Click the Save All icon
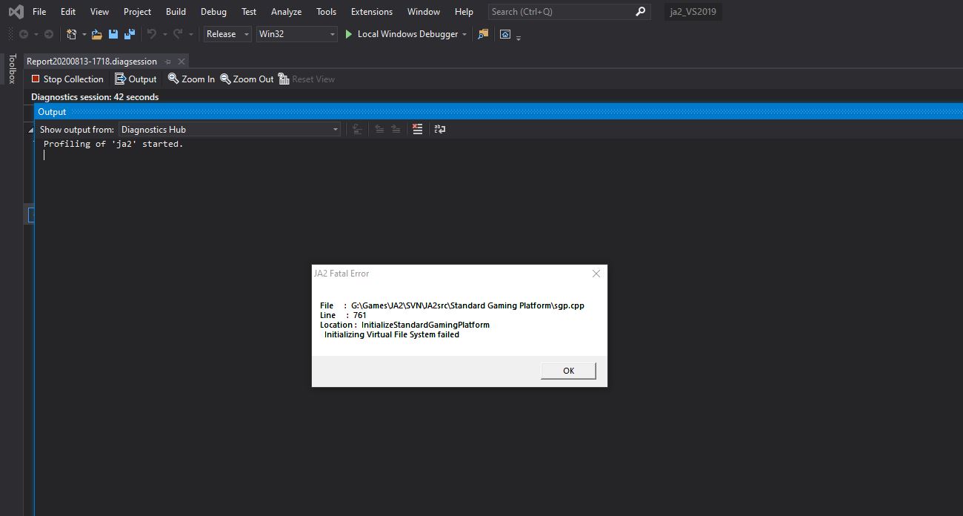The height and width of the screenshot is (516, 963). pos(130,34)
